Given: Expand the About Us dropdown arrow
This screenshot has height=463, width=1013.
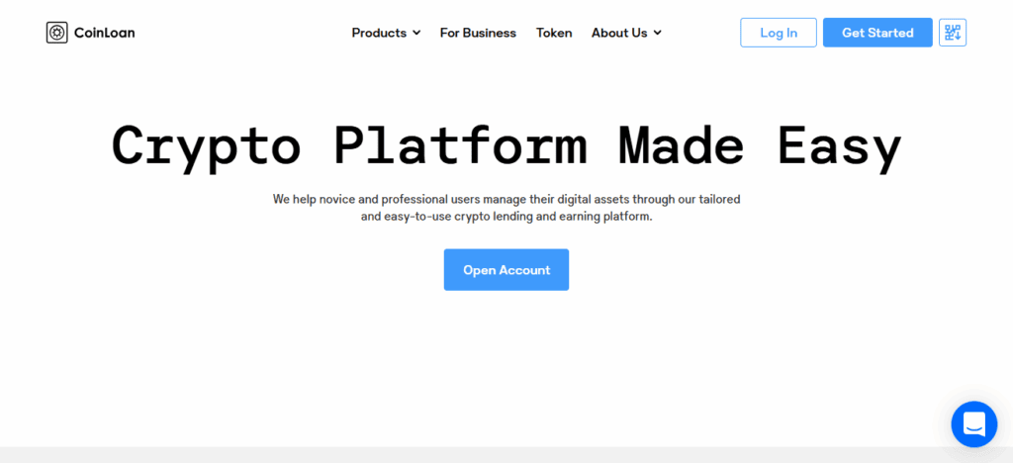Looking at the screenshot, I should tap(658, 33).
